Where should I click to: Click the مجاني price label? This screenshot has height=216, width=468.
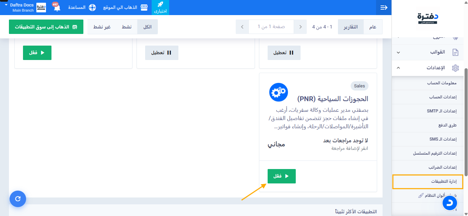[x=276, y=144]
